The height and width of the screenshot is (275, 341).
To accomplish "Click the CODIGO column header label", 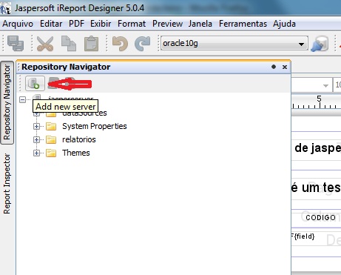I will (x=320, y=217).
